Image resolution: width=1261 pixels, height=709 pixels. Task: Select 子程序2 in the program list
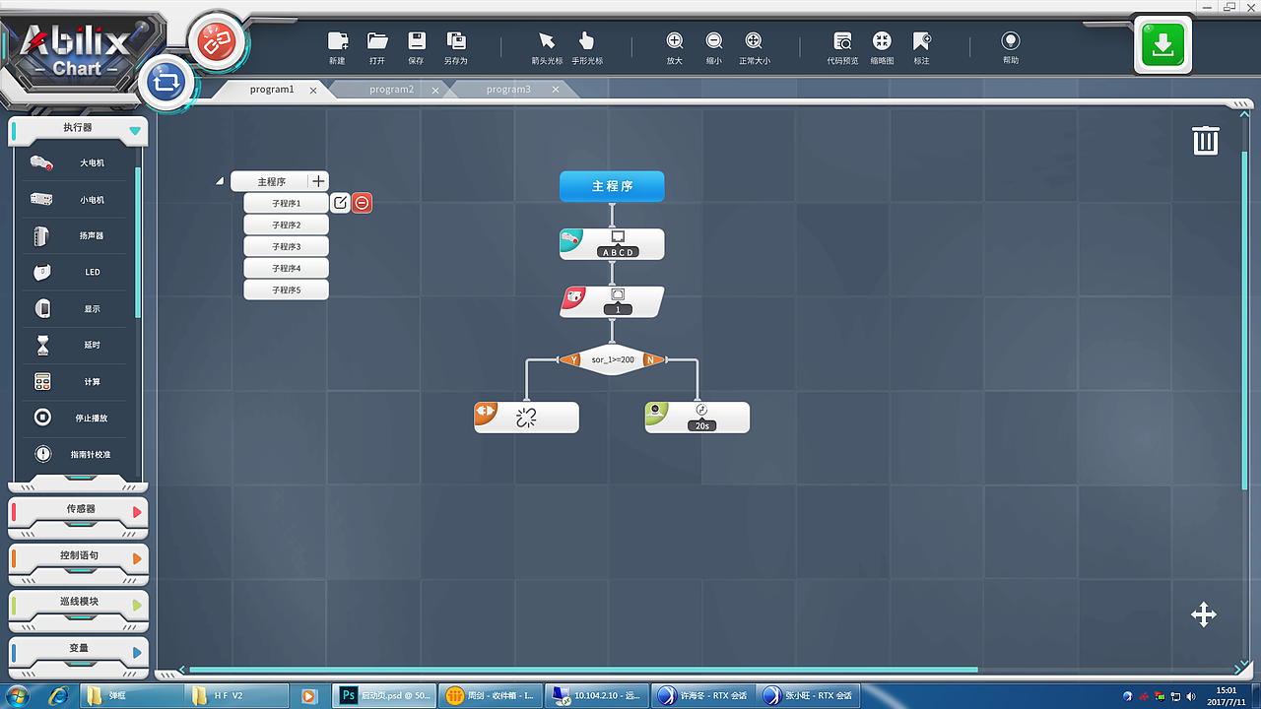point(286,225)
